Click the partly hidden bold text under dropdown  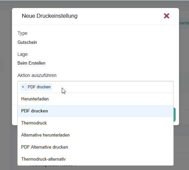[53, 166]
